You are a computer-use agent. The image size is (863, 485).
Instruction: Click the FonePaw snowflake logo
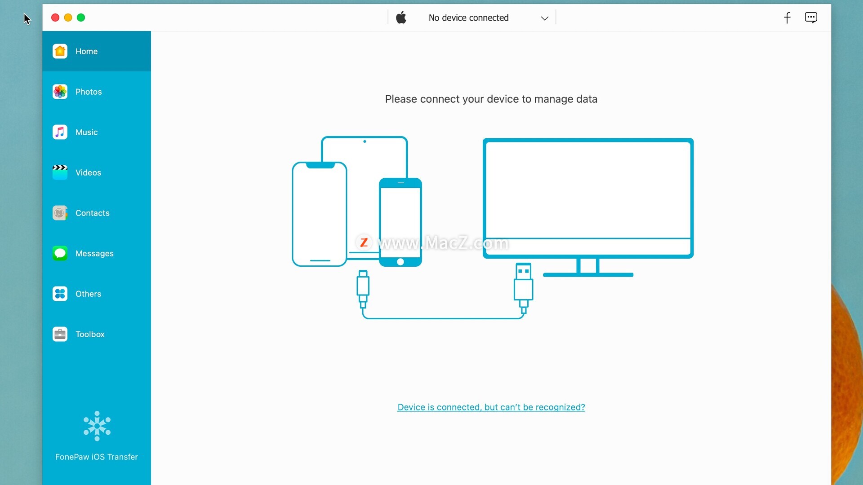[x=97, y=426]
